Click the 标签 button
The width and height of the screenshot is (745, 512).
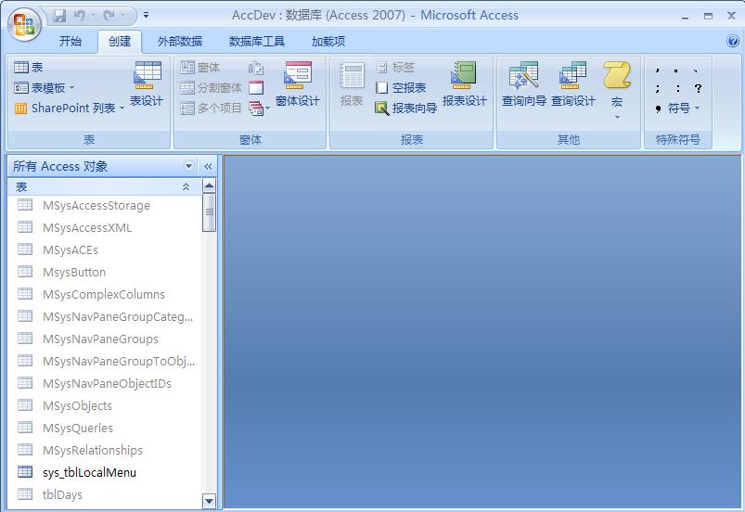[396, 68]
